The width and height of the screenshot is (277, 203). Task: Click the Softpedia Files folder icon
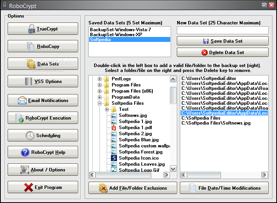tap(107, 103)
